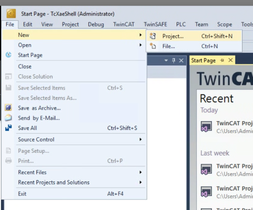Click second Last week TwinCAT Project icon

click(x=206, y=192)
